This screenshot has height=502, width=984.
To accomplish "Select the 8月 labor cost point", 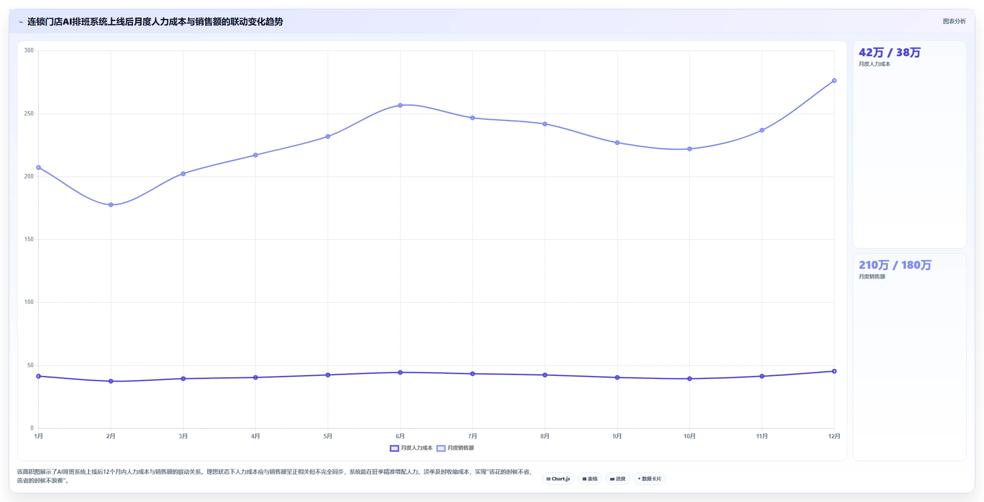I will pos(545,375).
